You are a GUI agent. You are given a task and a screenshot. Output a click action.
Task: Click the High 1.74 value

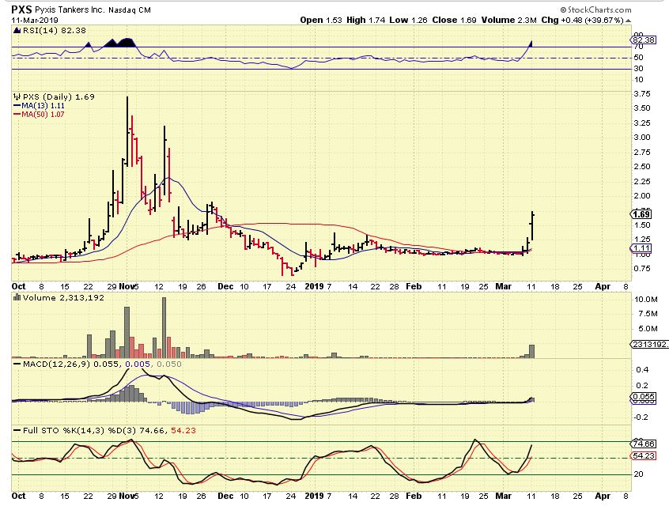coord(365,20)
